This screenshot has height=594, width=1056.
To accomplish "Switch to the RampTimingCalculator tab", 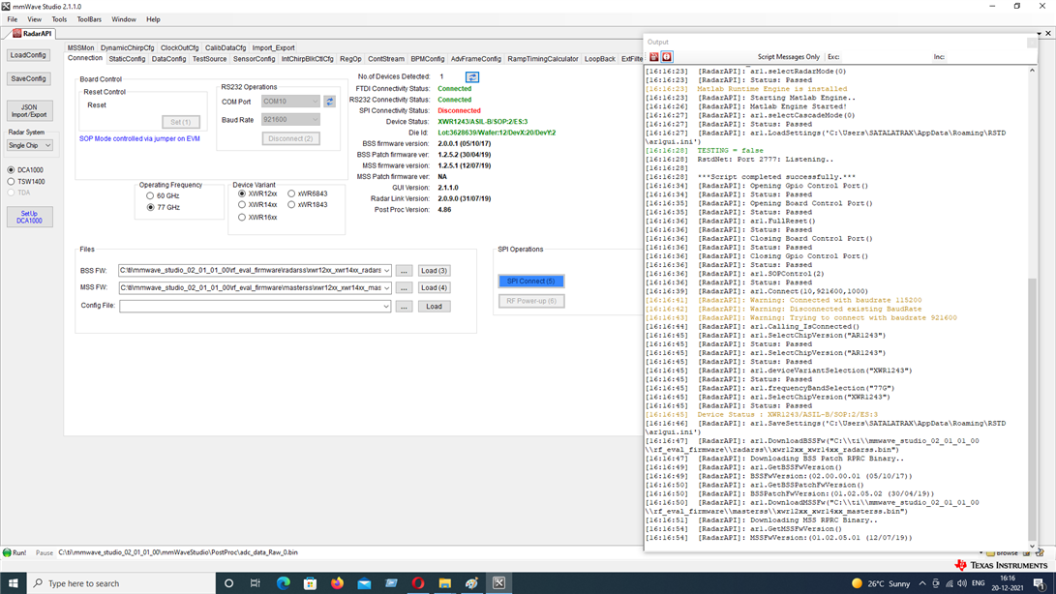I will pyautogui.click(x=543, y=59).
